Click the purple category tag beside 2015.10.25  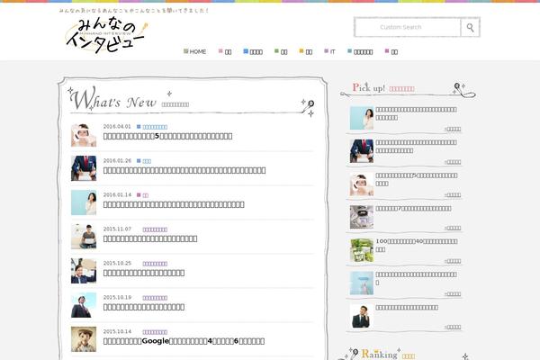pos(155,264)
